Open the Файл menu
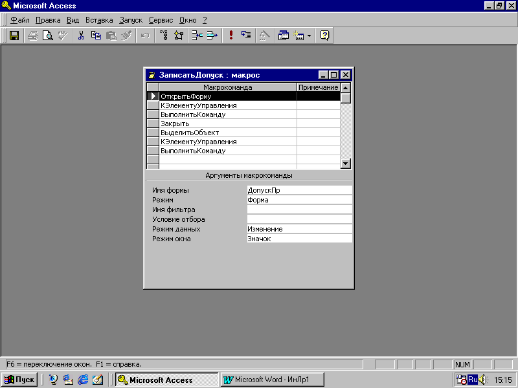This screenshot has height=388, width=518. coord(20,20)
